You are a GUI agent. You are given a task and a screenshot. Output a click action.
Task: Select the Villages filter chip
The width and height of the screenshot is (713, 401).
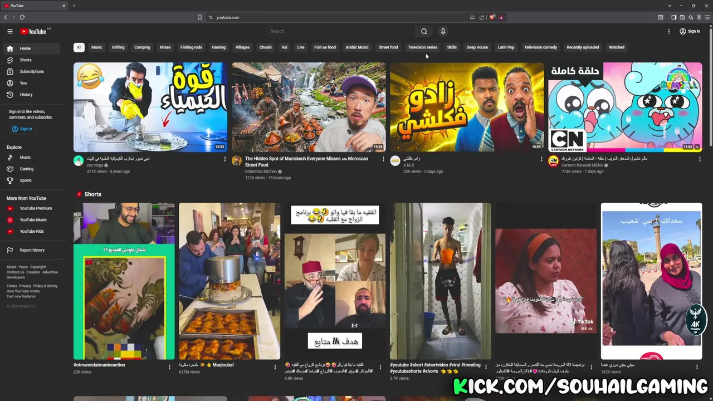[x=242, y=47]
